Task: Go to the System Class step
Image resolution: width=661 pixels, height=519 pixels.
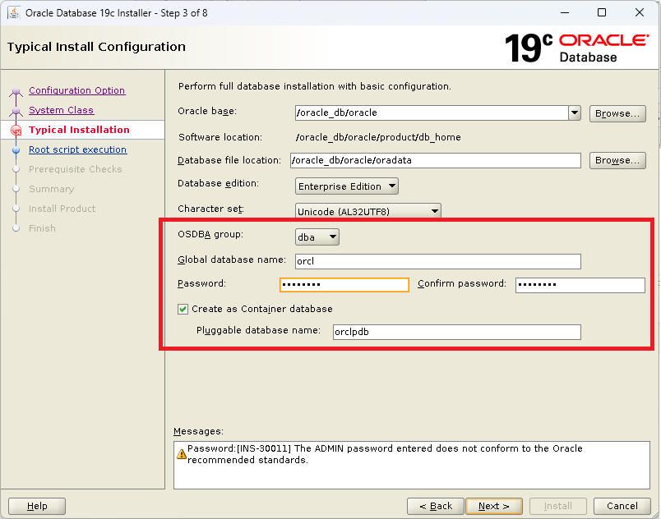Action: click(x=61, y=110)
